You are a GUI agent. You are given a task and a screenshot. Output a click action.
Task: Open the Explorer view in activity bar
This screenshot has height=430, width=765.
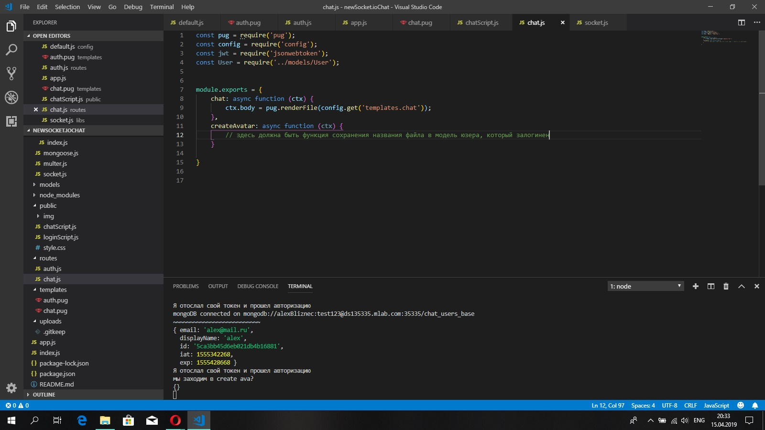coord(11,26)
